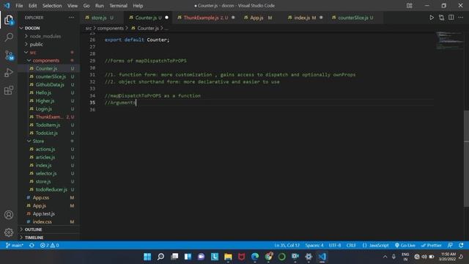Go to line via Ln 35, Col 12
The image size is (469, 264).
[287, 245]
